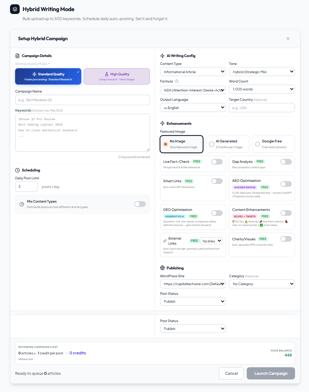
Task: Click into the Keywords text area
Action: point(83,133)
